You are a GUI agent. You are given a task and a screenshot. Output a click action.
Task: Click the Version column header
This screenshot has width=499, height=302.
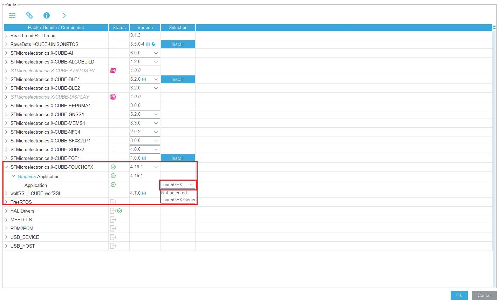pyautogui.click(x=145, y=27)
